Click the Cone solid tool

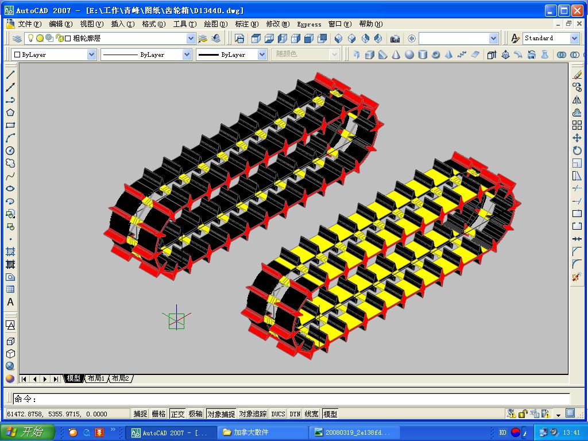point(396,55)
